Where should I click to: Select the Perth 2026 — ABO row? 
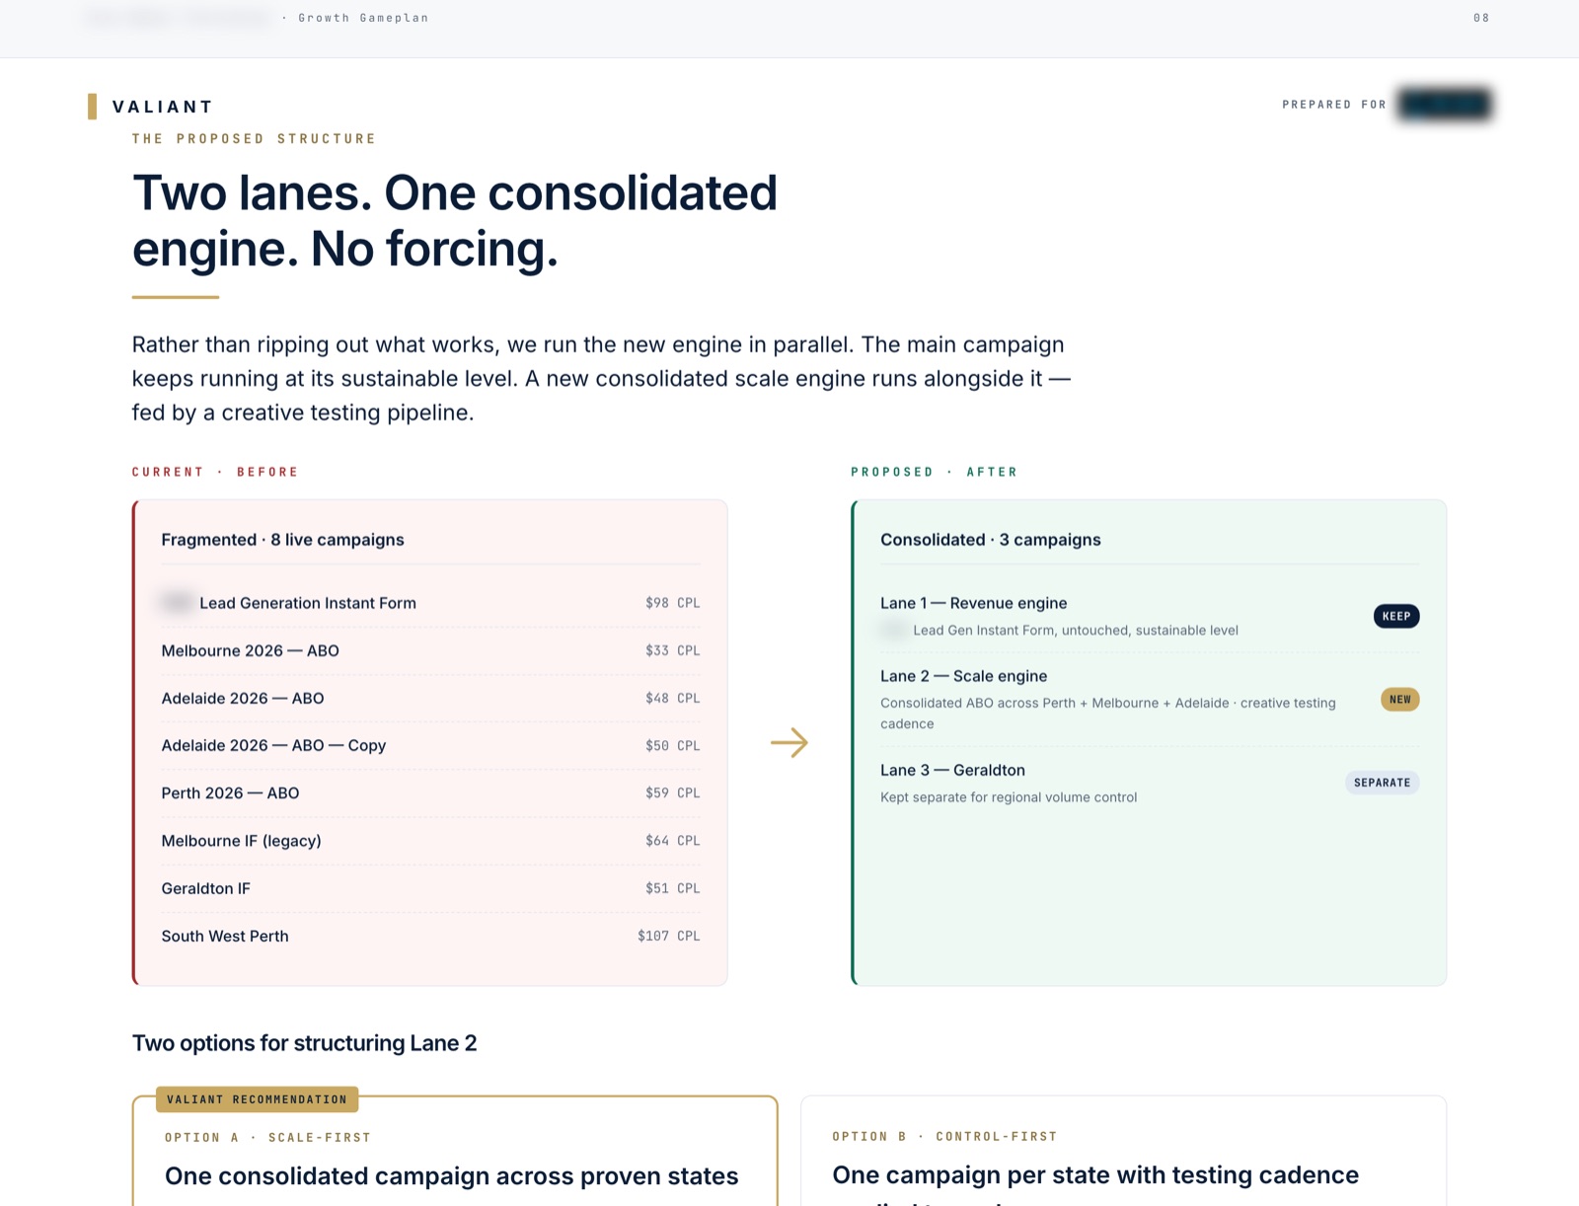[x=430, y=792]
